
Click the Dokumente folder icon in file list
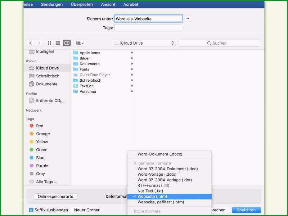[x=76, y=64]
